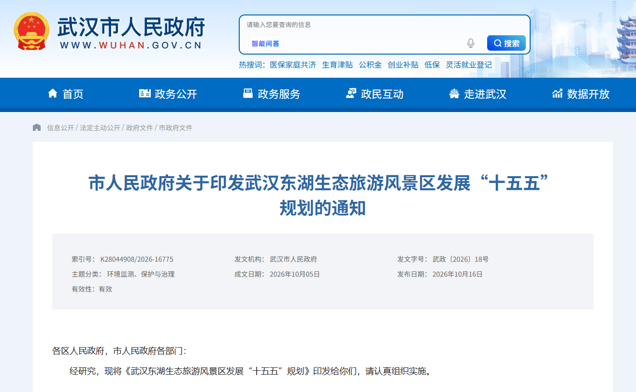This screenshot has height=392, width=636.
Task: Click into the search query input field
Action: pyautogui.click(x=384, y=25)
